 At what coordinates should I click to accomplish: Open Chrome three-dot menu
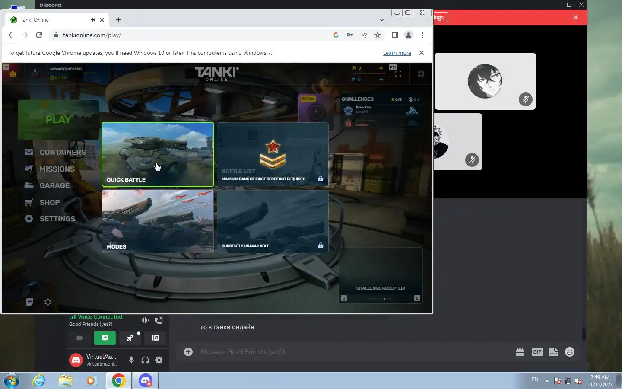point(422,35)
